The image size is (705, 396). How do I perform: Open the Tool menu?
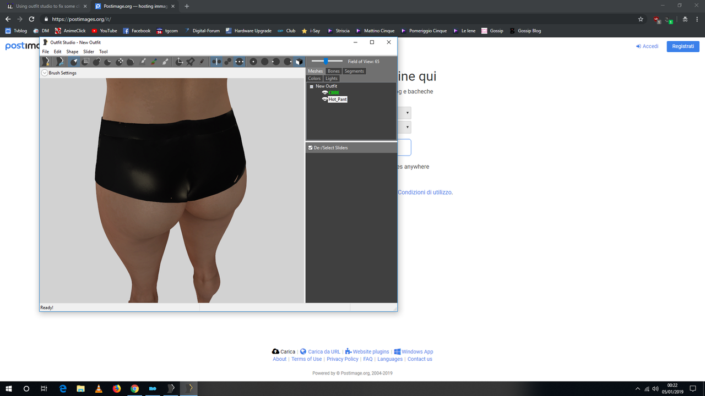click(x=103, y=52)
